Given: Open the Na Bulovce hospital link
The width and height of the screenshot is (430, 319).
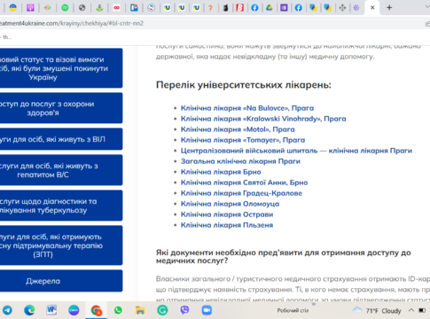Looking at the screenshot, I should tap(247, 108).
